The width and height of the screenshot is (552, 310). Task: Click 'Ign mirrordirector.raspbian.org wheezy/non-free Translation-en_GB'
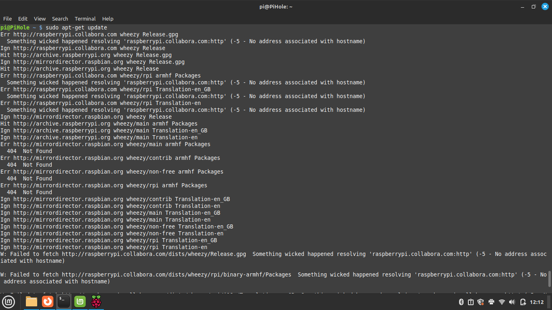[x=117, y=226]
